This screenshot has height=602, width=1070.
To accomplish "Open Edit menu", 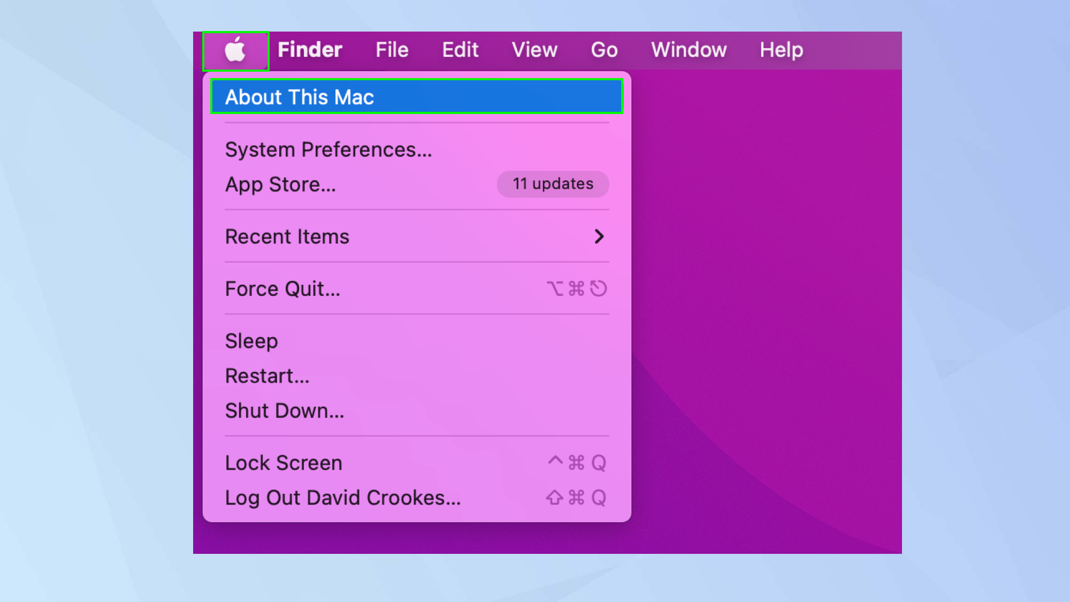I will coord(460,49).
